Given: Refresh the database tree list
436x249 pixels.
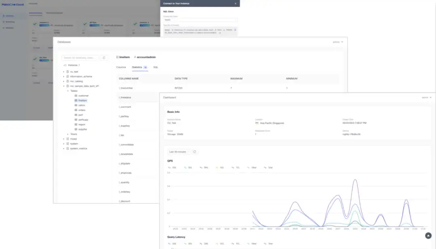Looking at the screenshot, I should click(104, 58).
